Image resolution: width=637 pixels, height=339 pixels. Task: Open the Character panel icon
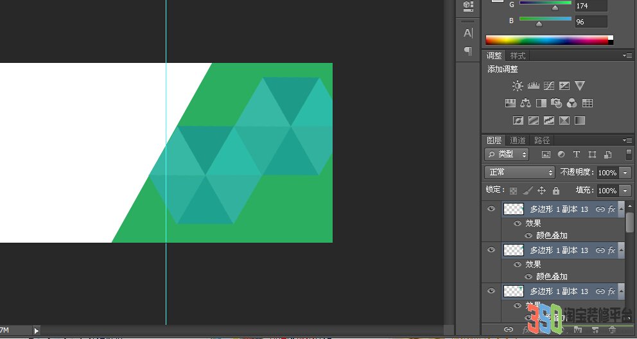(x=468, y=33)
